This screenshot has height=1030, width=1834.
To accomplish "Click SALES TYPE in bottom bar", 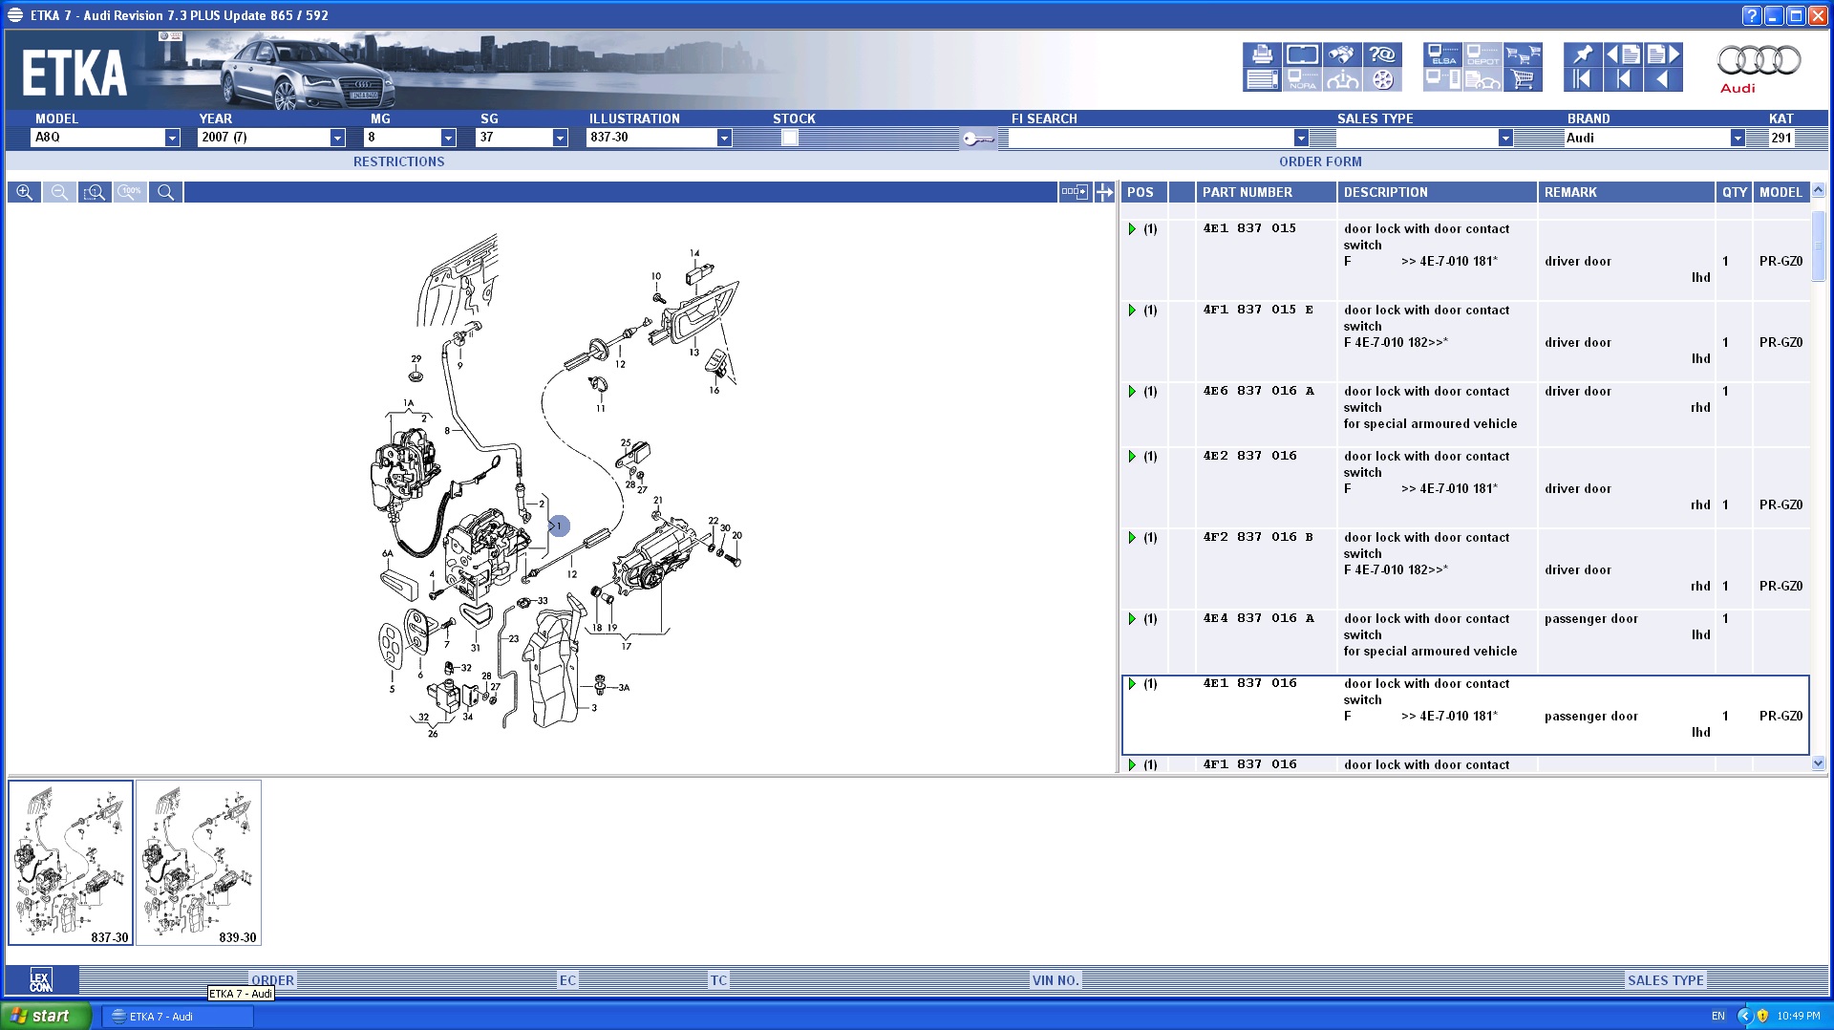I will coord(1665,980).
